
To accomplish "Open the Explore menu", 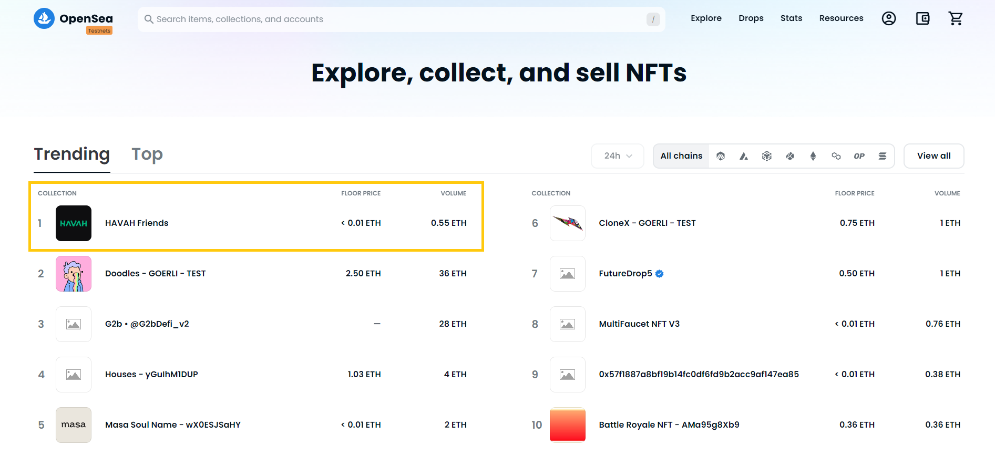I will 706,18.
